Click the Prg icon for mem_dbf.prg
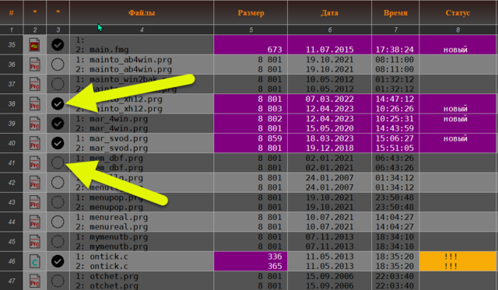498x290 pixels. coord(34,162)
